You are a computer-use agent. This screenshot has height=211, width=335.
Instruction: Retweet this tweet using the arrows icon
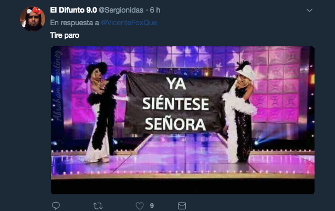pyautogui.click(x=98, y=206)
